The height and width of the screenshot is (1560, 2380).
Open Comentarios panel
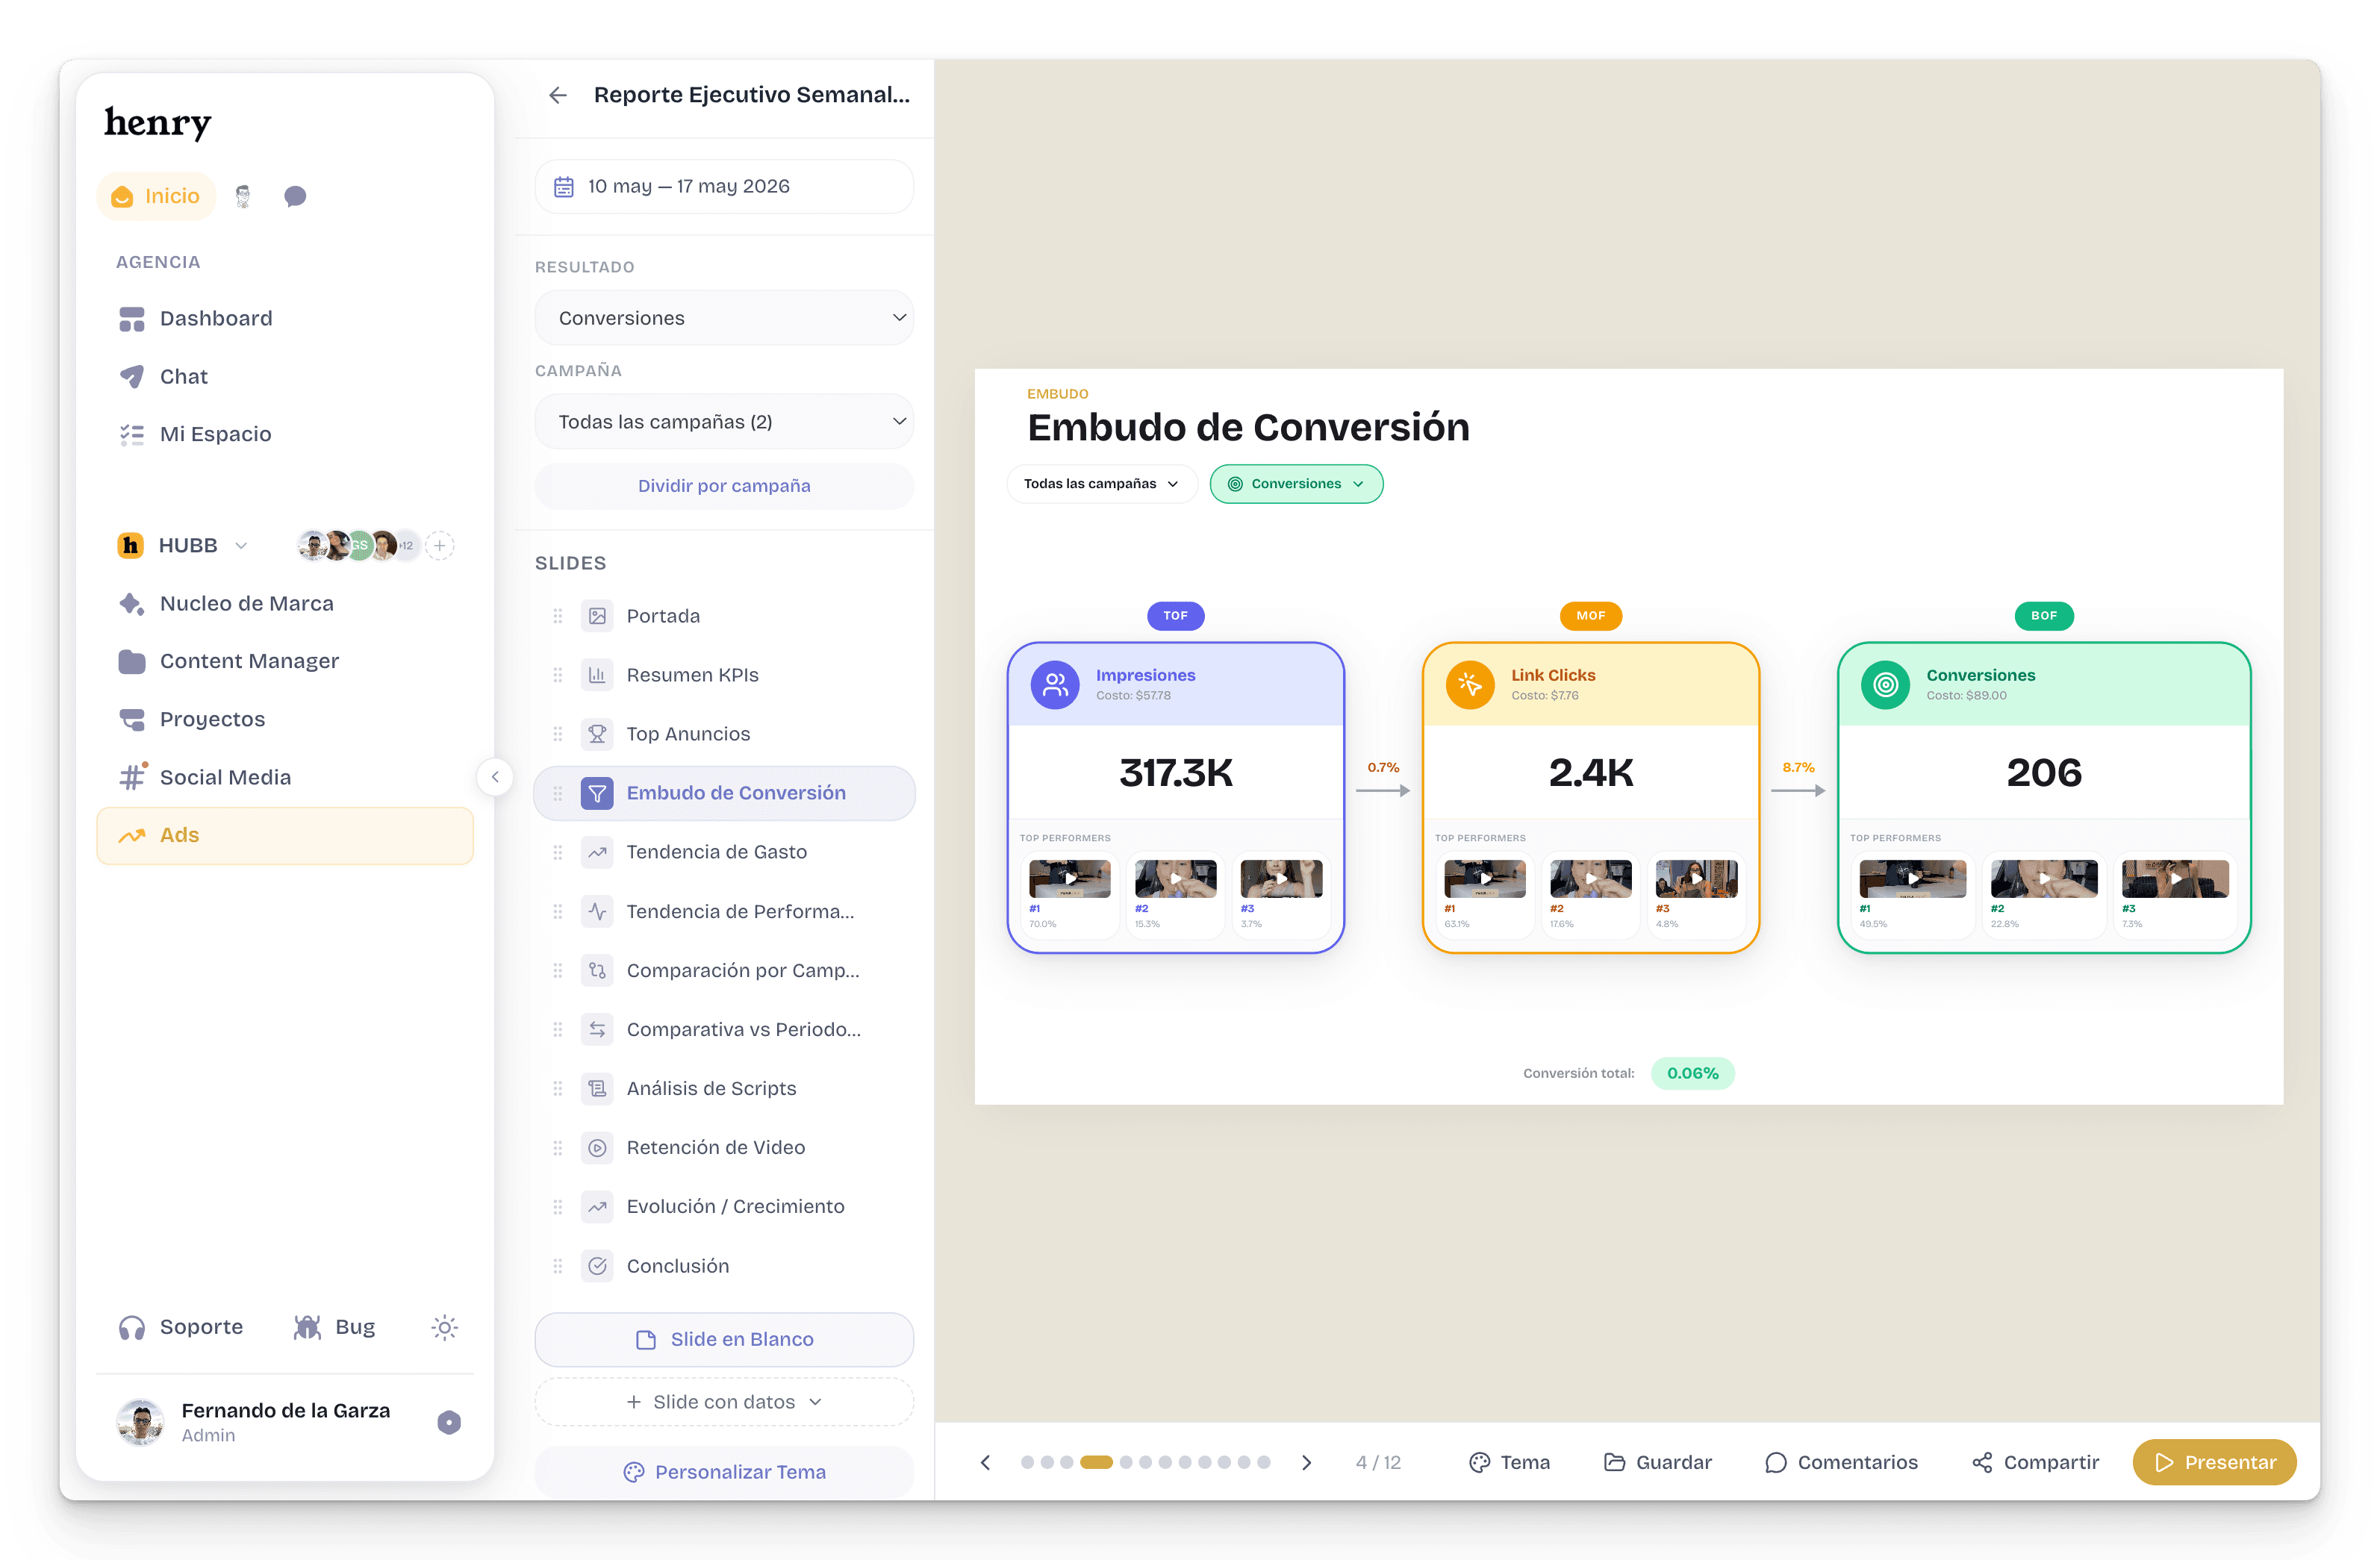(x=1842, y=1462)
